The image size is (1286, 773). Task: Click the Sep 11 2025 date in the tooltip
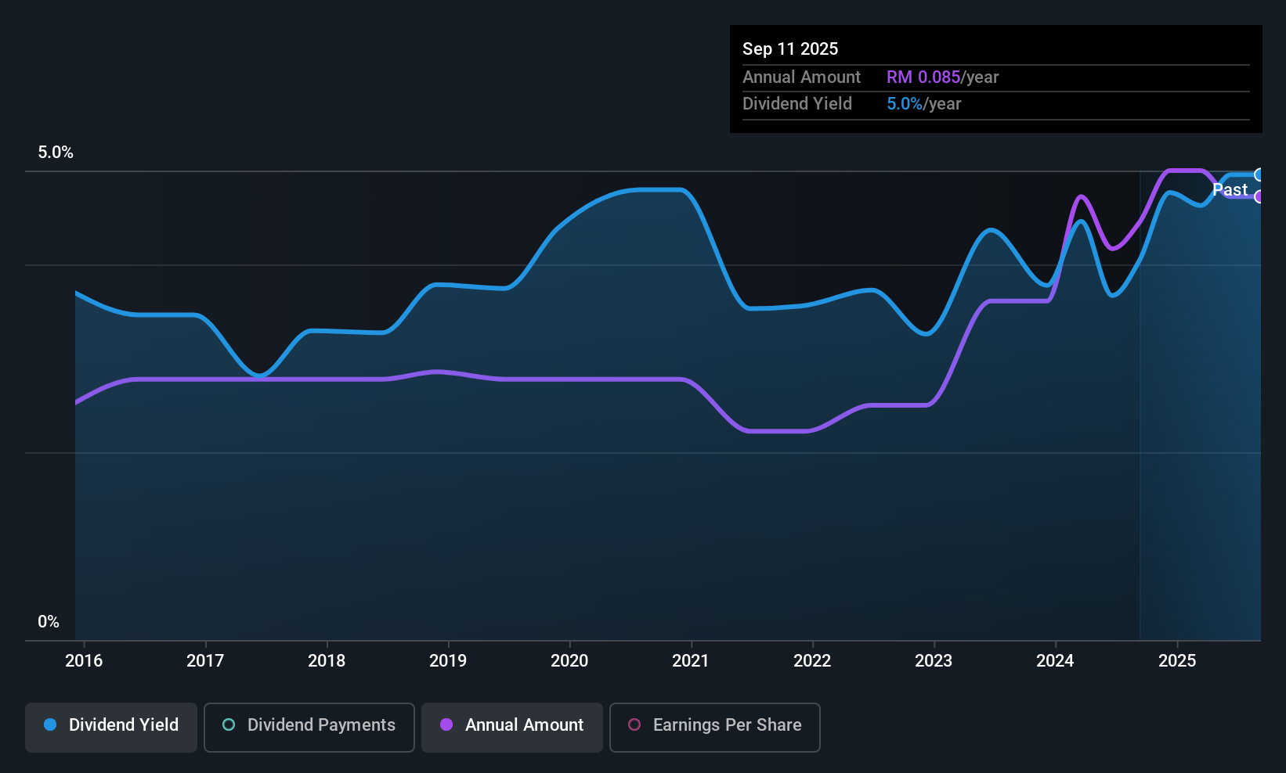(x=790, y=49)
